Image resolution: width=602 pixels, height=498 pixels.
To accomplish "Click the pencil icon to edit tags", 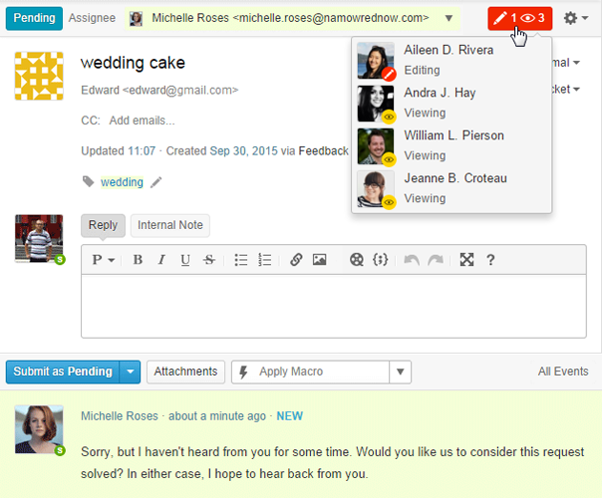I will click(156, 182).
